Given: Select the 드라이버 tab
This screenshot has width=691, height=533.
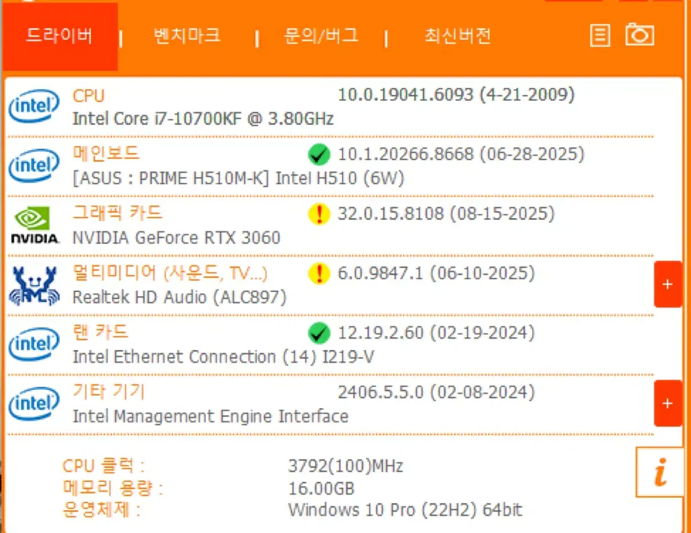Looking at the screenshot, I should (x=59, y=36).
